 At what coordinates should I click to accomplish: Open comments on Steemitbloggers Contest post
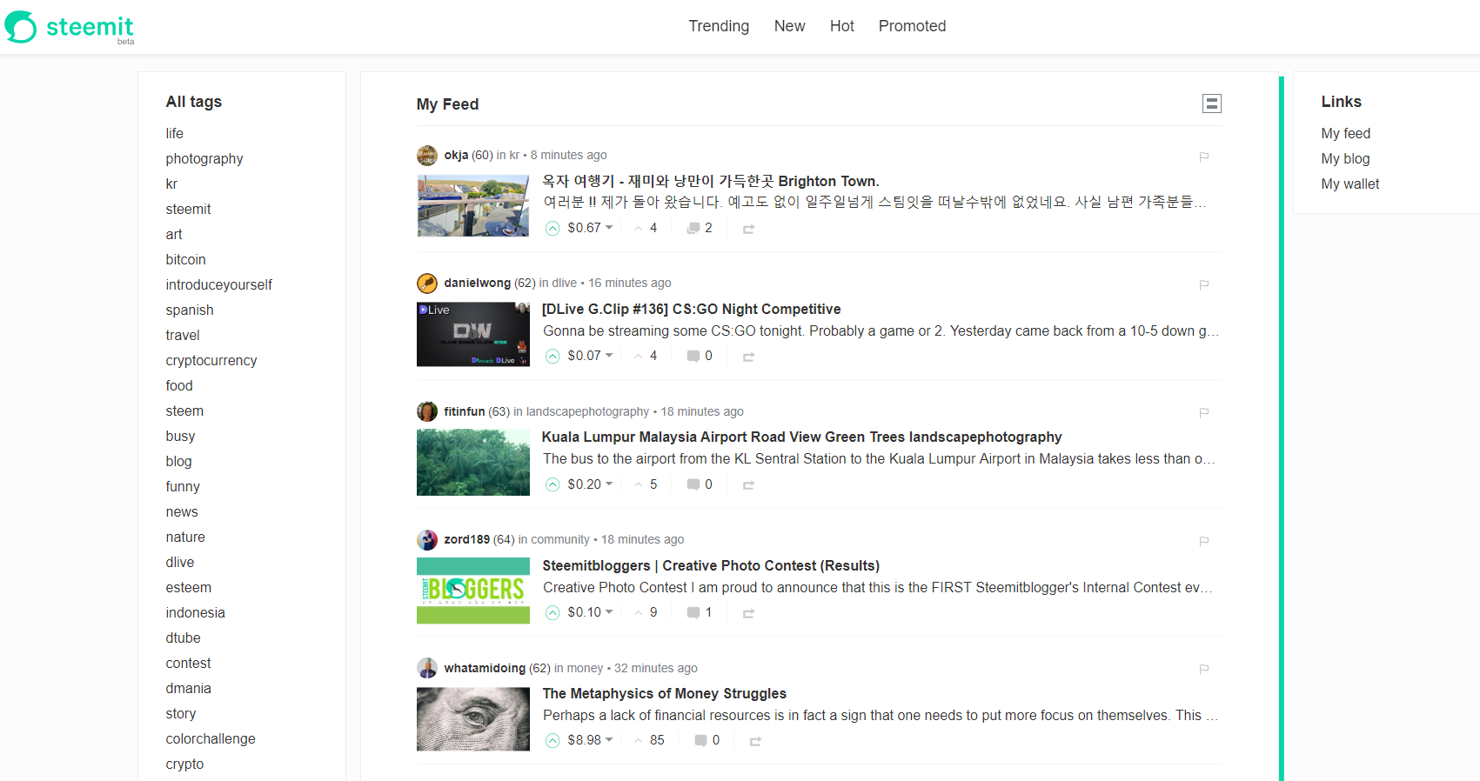coord(700,612)
